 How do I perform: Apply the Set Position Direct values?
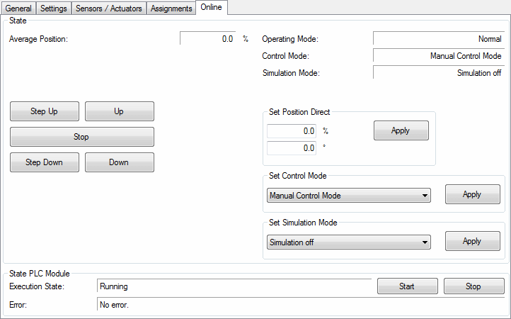pyautogui.click(x=401, y=130)
